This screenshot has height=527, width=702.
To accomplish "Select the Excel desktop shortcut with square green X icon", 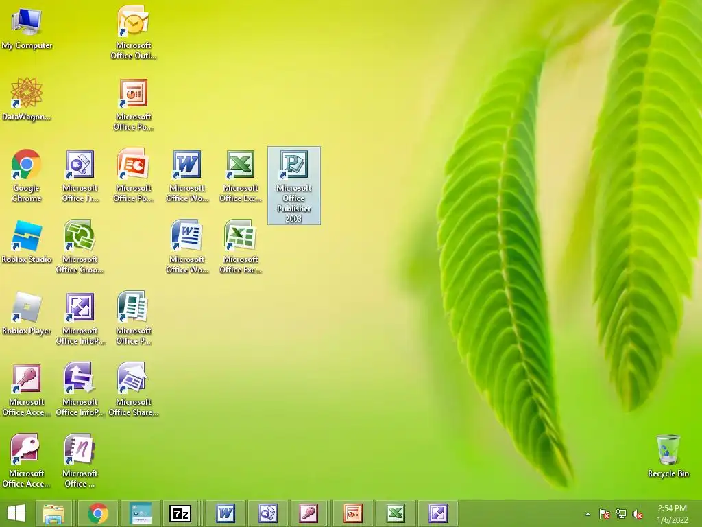I will [x=241, y=176].
